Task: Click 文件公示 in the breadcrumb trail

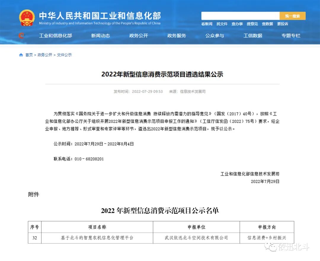Action: pyautogui.click(x=64, y=55)
